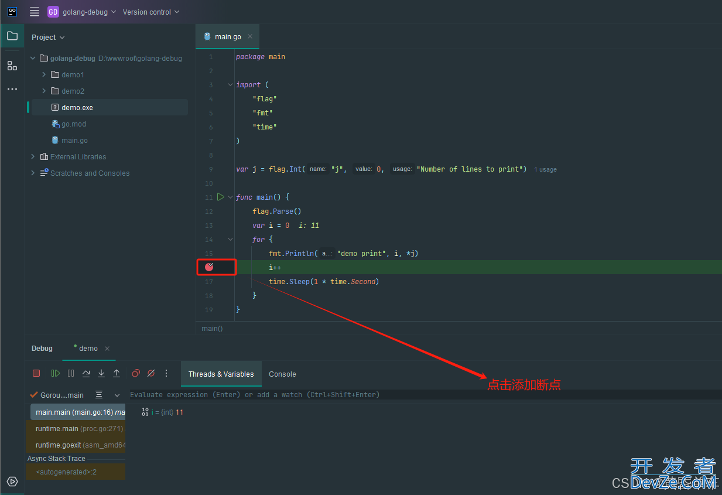This screenshot has width=722, height=495.
Task: Select the <autogenerated>:2 async frame
Action: 76,472
